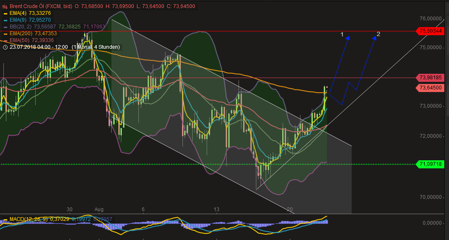Click the date range 23.07.2018 04:00 - 12:00
This screenshot has height=240, width=449.
(x=39, y=47)
